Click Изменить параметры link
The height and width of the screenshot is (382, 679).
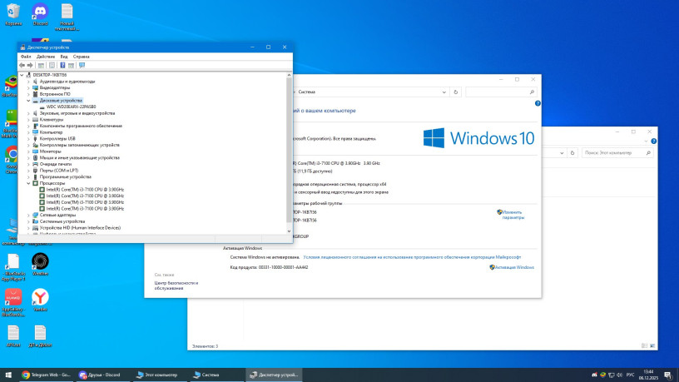(x=513, y=215)
